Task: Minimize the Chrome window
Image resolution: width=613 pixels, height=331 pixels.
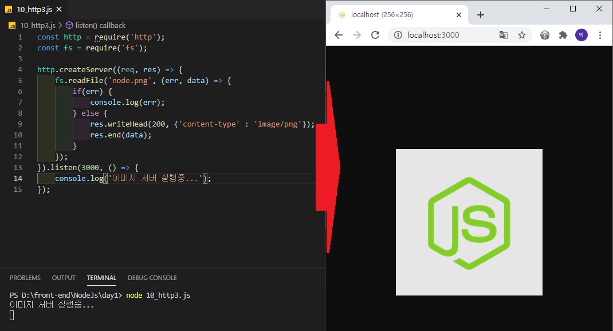Action: pos(547,9)
